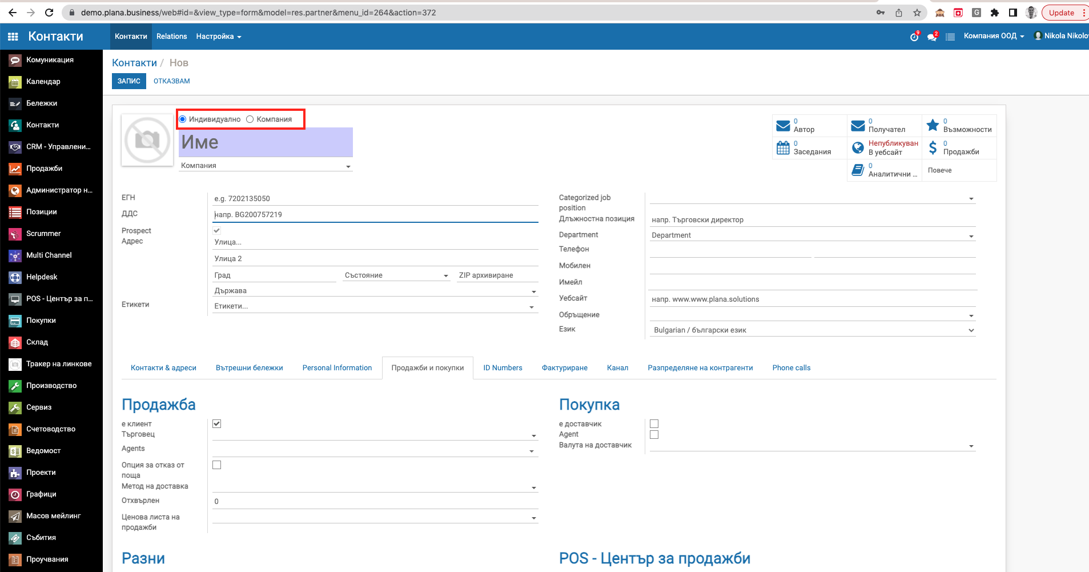
Task: Switch to Phone calls tab
Action: click(x=791, y=368)
